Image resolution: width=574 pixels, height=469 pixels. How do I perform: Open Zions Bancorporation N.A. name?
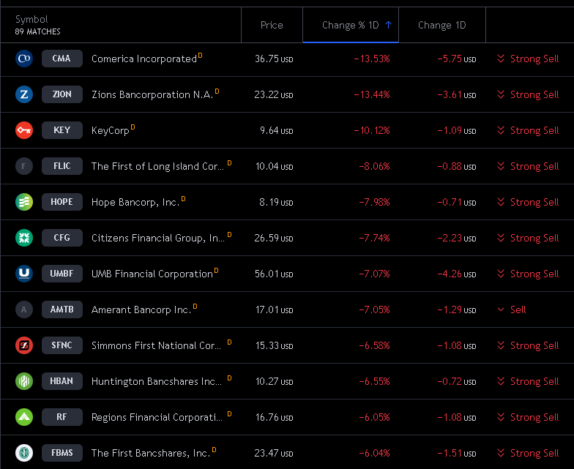tap(152, 95)
